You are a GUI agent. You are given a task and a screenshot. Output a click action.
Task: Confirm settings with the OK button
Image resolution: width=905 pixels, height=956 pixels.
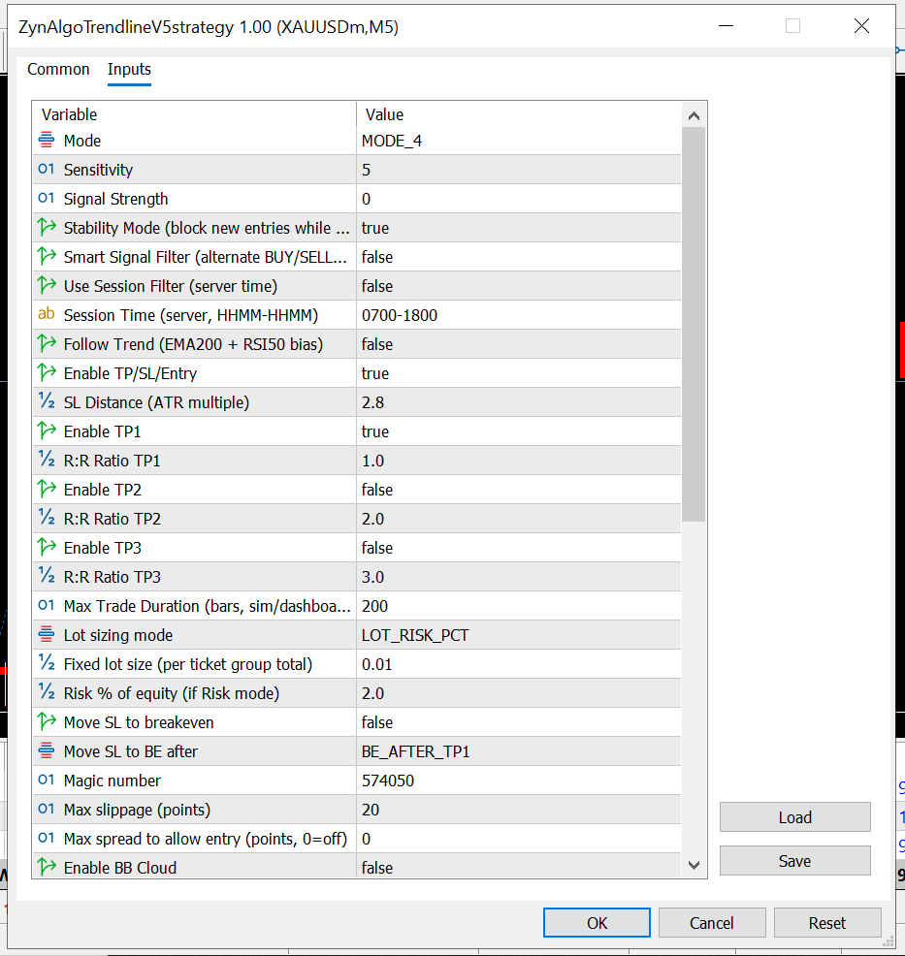coord(597,922)
